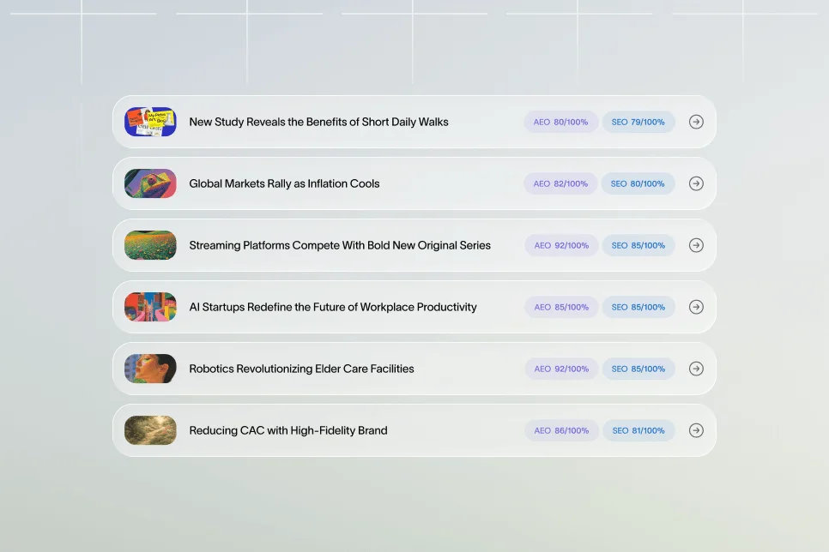Click SEO 85/100% badge on Streaming Platforms row
Viewport: 829px width, 552px height.
pos(638,245)
